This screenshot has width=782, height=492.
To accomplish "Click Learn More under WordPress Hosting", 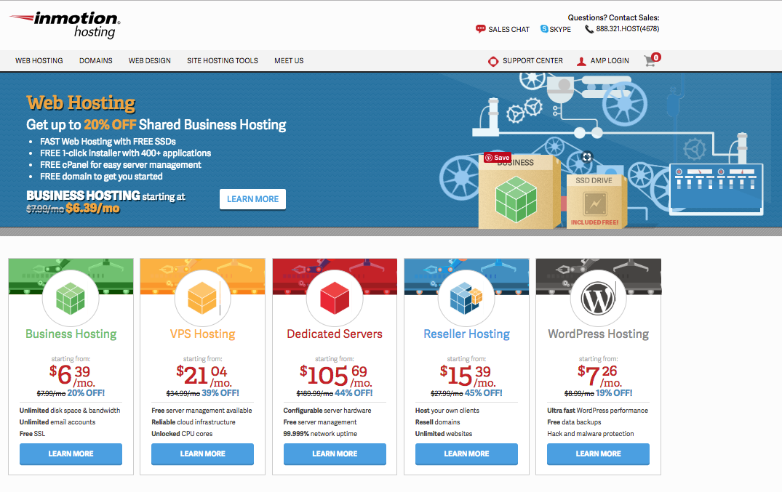I will pyautogui.click(x=598, y=454).
